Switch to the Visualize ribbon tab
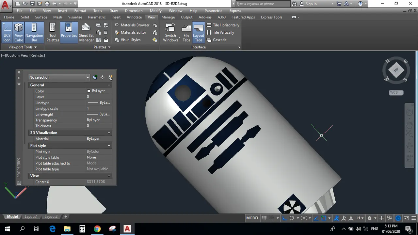The height and width of the screenshot is (235, 418). click(75, 17)
